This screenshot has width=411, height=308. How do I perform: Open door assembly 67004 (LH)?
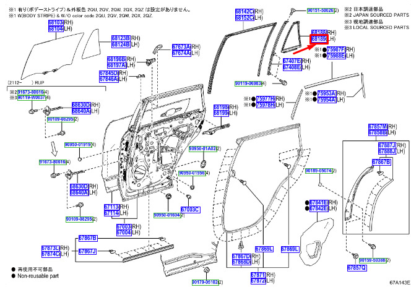coord(124,233)
